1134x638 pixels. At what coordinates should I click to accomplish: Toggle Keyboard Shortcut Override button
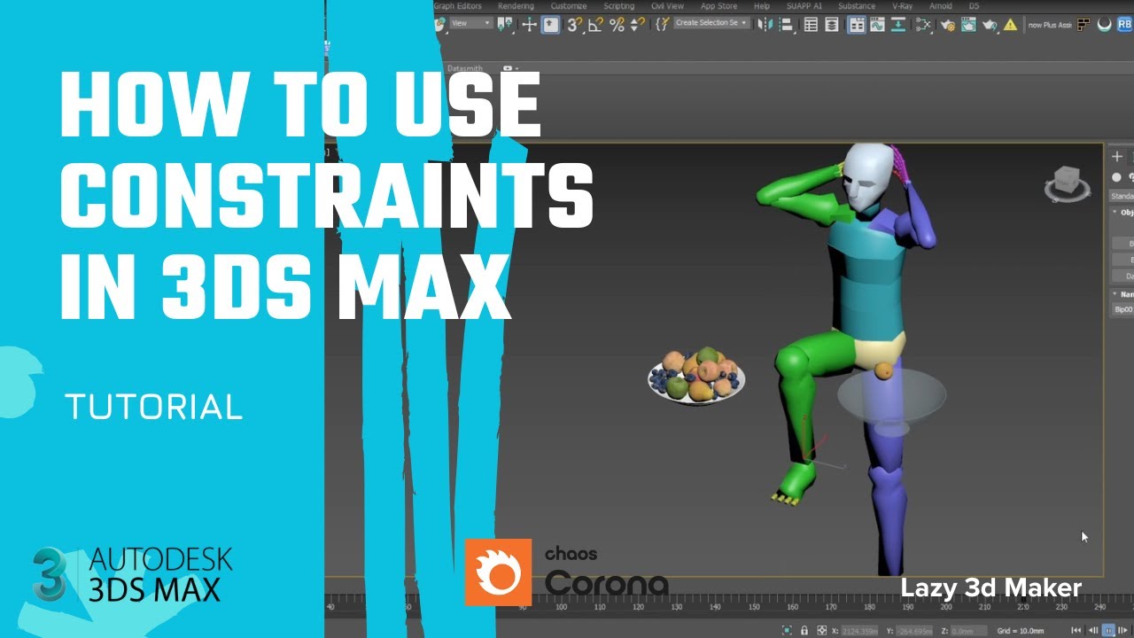[550, 24]
